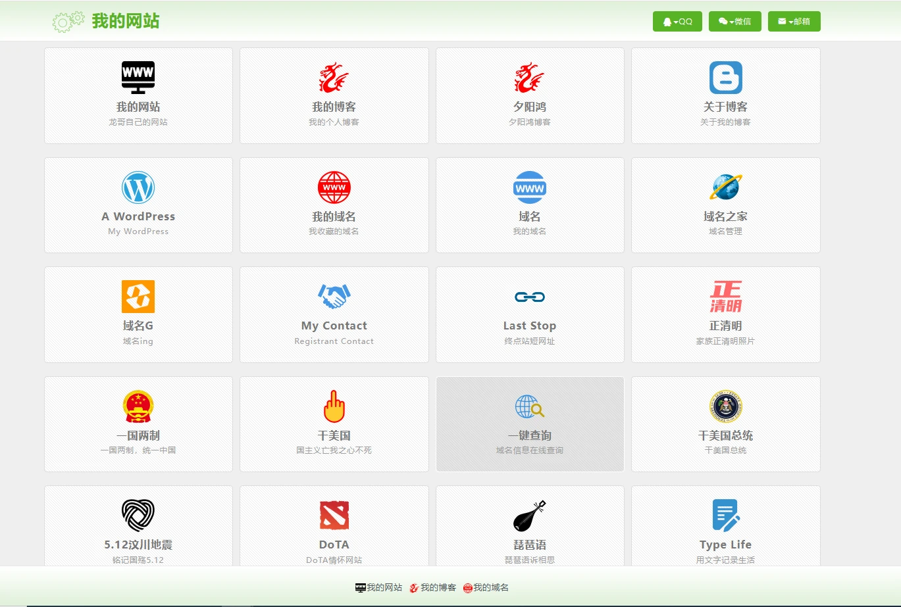This screenshot has height=607, width=901.
Task: Expand the QQ dropdown button
Action: [x=677, y=22]
